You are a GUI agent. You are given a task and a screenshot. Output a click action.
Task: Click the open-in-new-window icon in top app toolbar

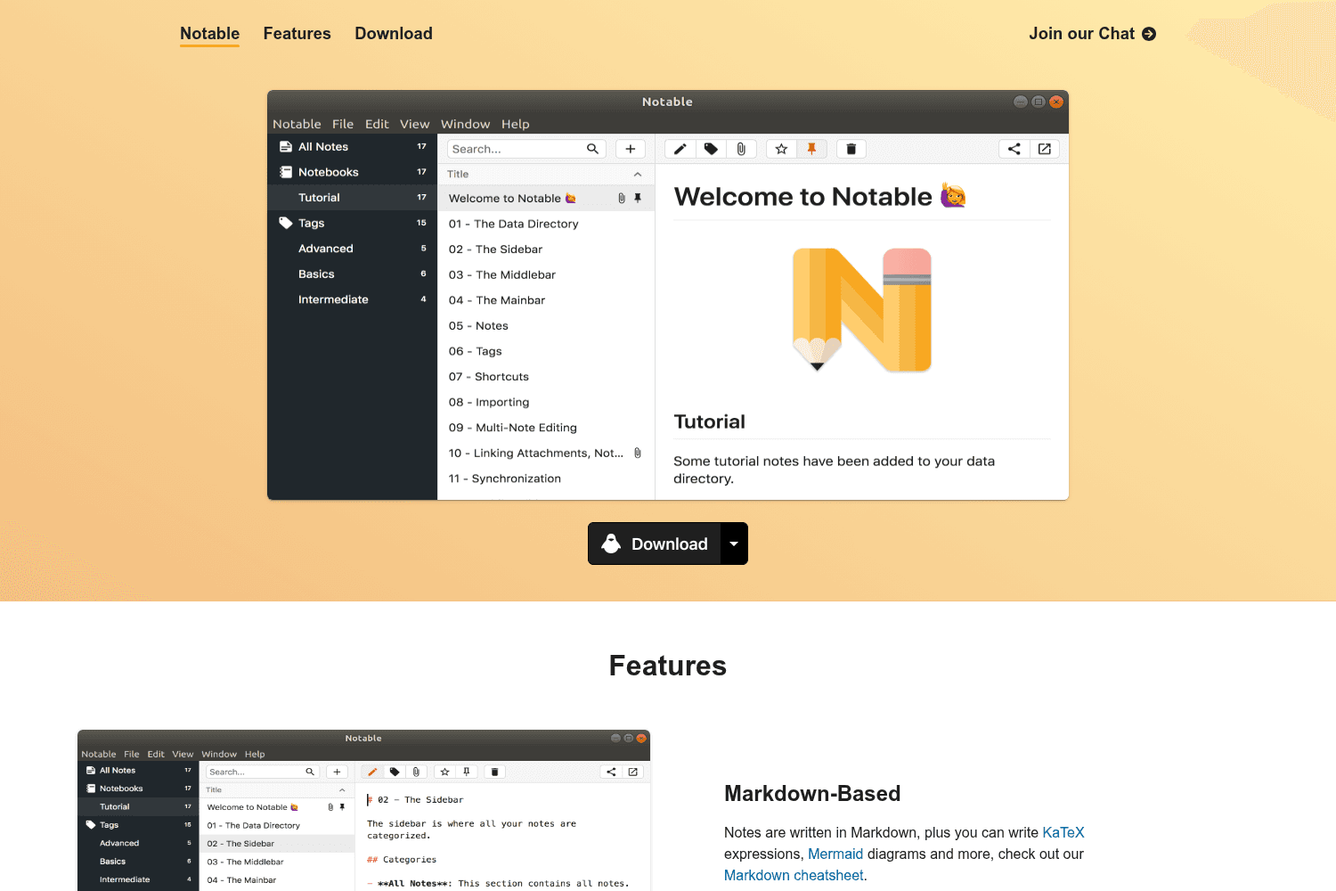pyautogui.click(x=1045, y=149)
